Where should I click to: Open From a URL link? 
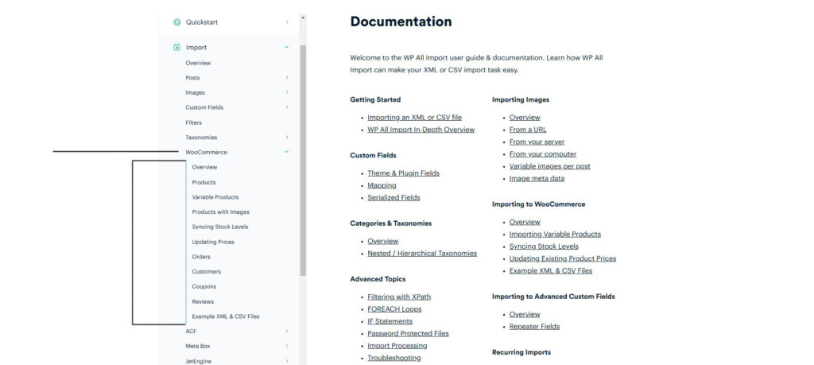[x=528, y=130]
